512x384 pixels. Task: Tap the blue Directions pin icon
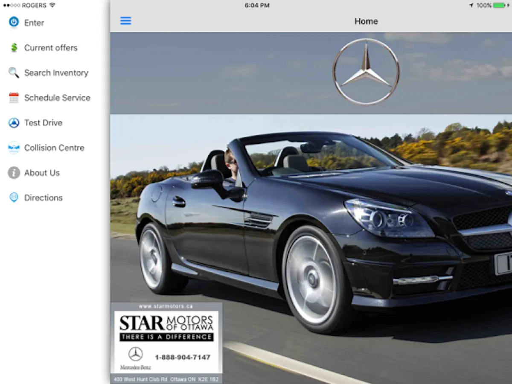(14, 198)
